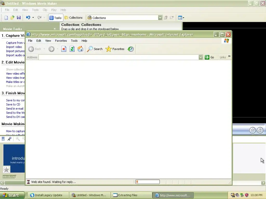Stop page loading with red X icon
This screenshot has width=266, height=199.
tap(64, 49)
